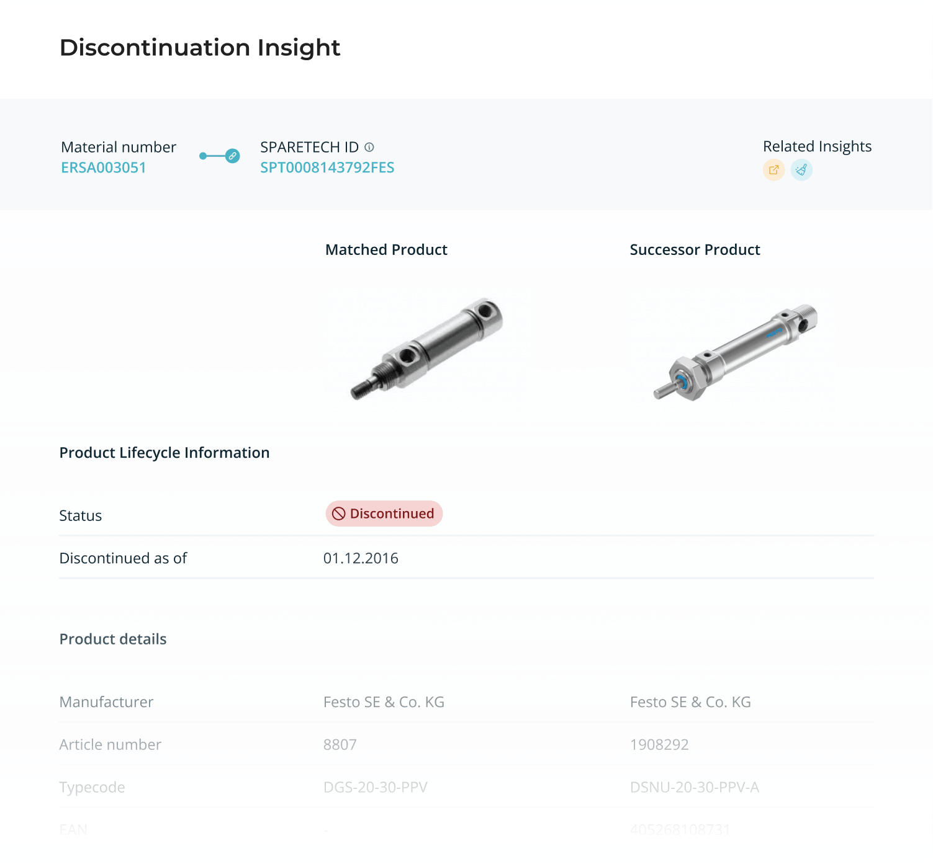Click the link icon connecting material and SPARETECH ID

(x=232, y=156)
